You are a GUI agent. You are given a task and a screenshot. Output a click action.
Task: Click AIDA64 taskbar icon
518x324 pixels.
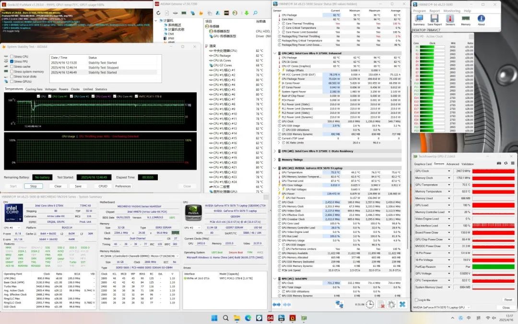270,318
